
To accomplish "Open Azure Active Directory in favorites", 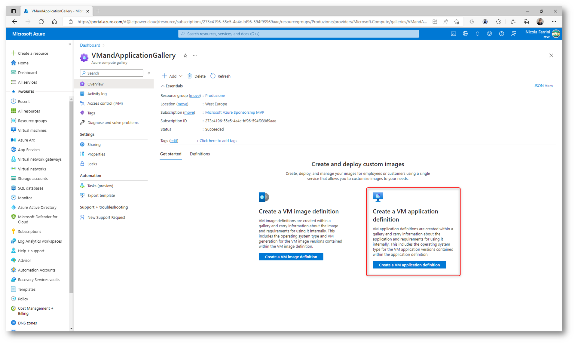I will (x=37, y=207).
